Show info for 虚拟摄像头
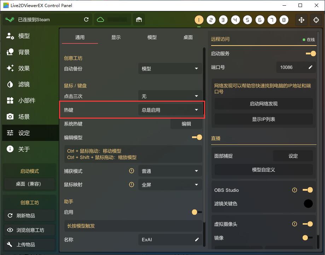Image resolution: width=325 pixels, height=255 pixels. pyautogui.click(x=295, y=224)
